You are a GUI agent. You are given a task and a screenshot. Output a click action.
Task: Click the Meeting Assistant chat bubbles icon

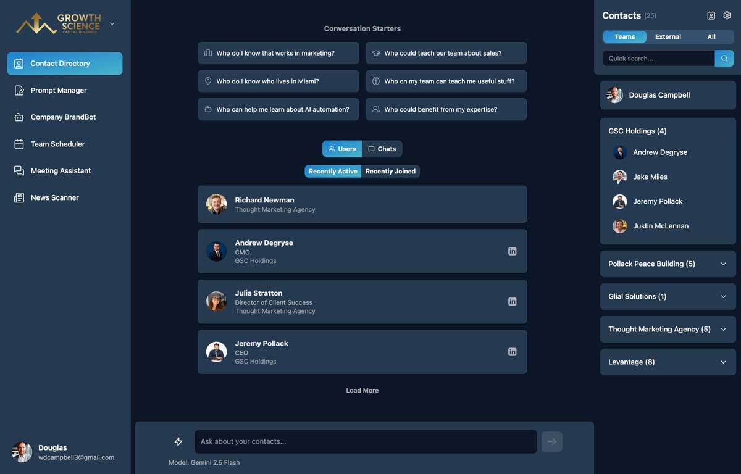pyautogui.click(x=19, y=171)
